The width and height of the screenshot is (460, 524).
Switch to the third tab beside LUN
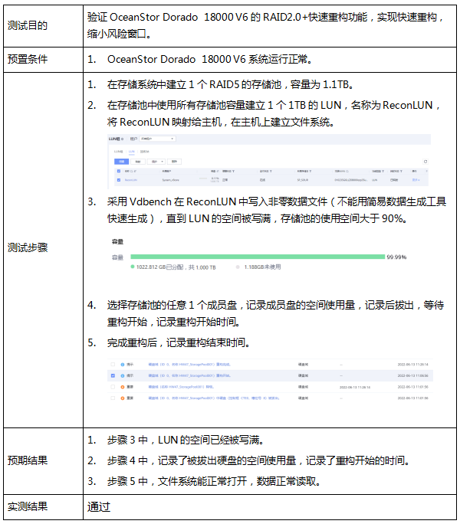[x=145, y=152]
